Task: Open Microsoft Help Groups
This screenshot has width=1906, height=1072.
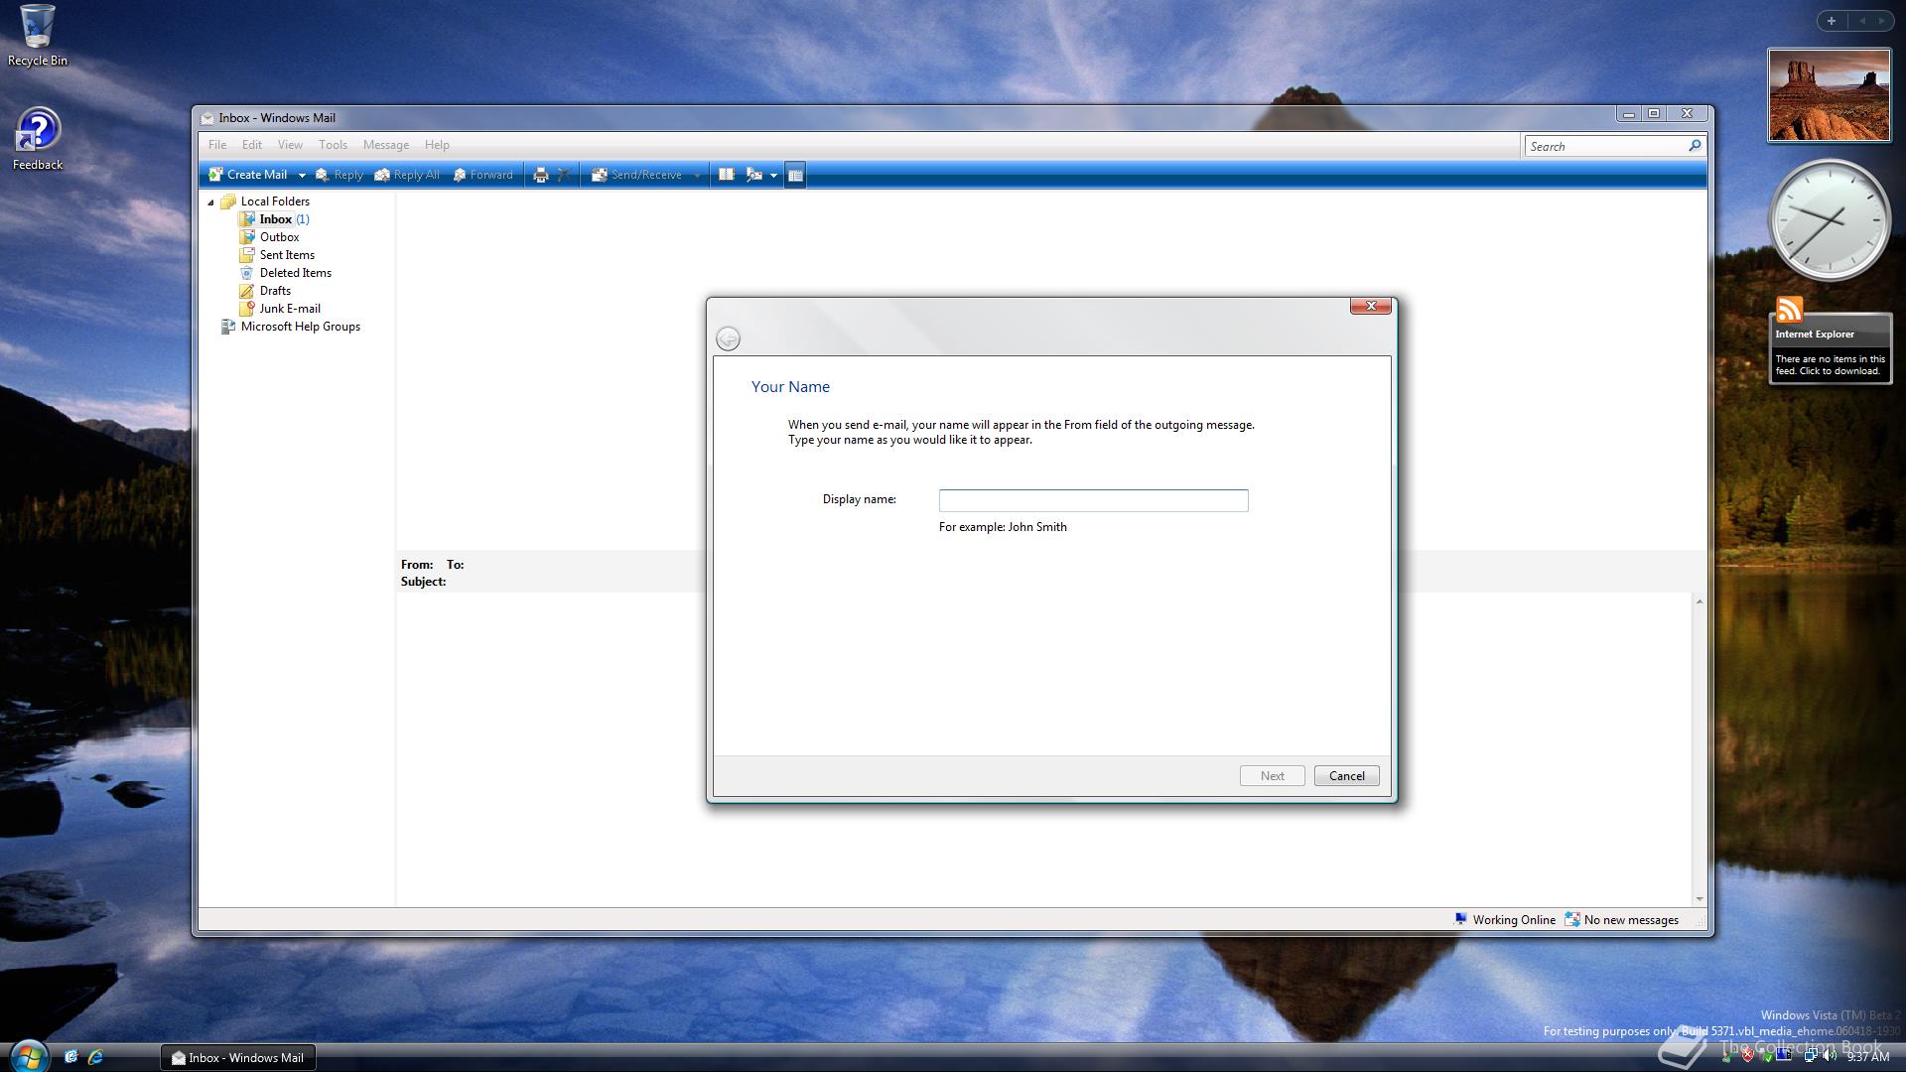Action: click(x=300, y=327)
